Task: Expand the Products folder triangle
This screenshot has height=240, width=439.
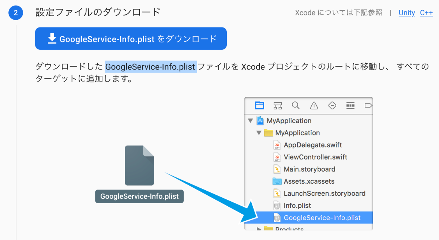Action: [259, 229]
